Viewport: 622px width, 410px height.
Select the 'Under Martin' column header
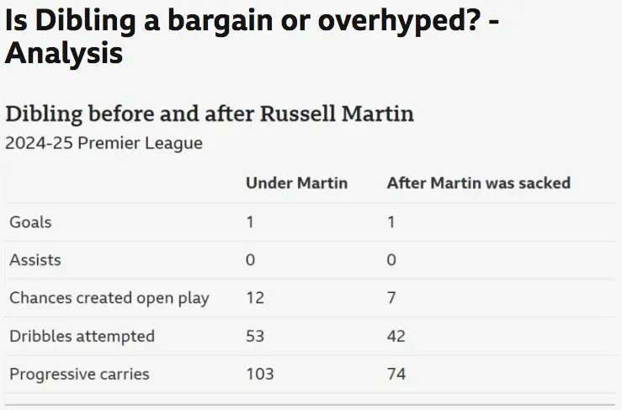296,183
